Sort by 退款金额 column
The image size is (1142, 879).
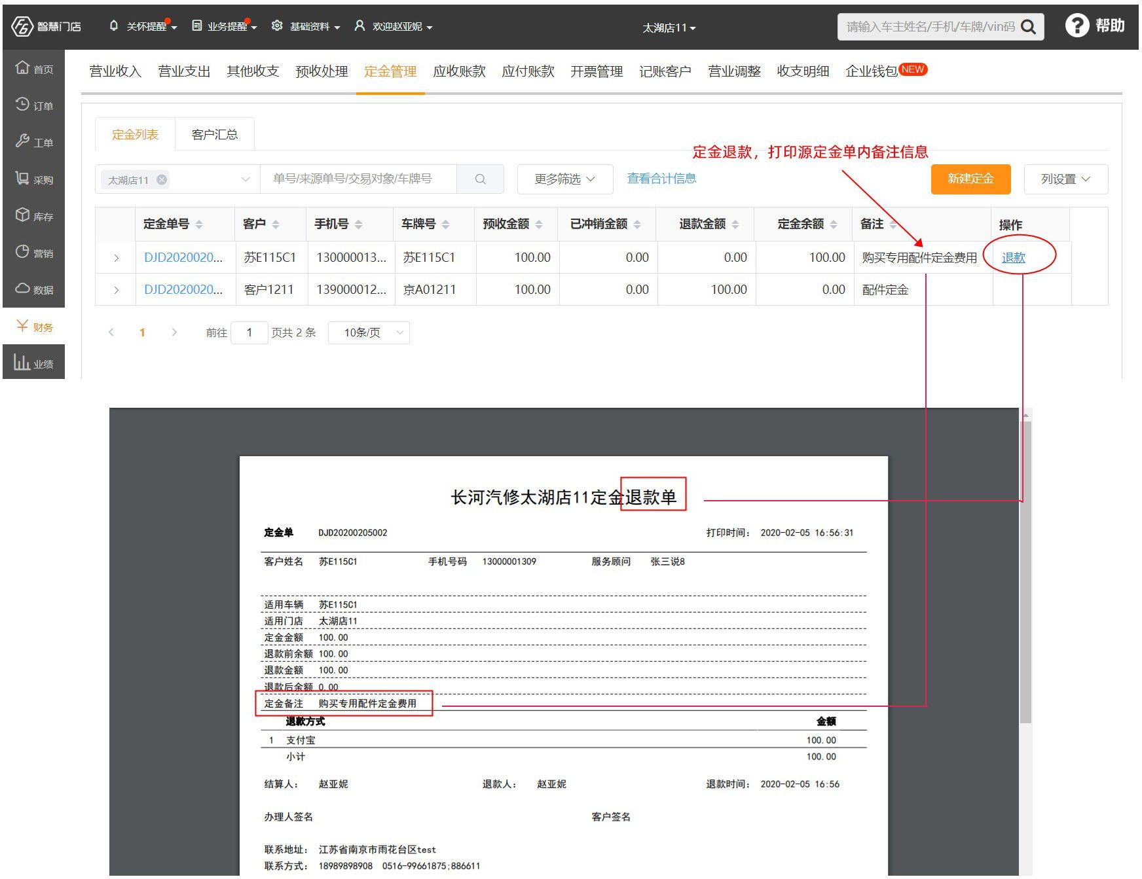735,224
